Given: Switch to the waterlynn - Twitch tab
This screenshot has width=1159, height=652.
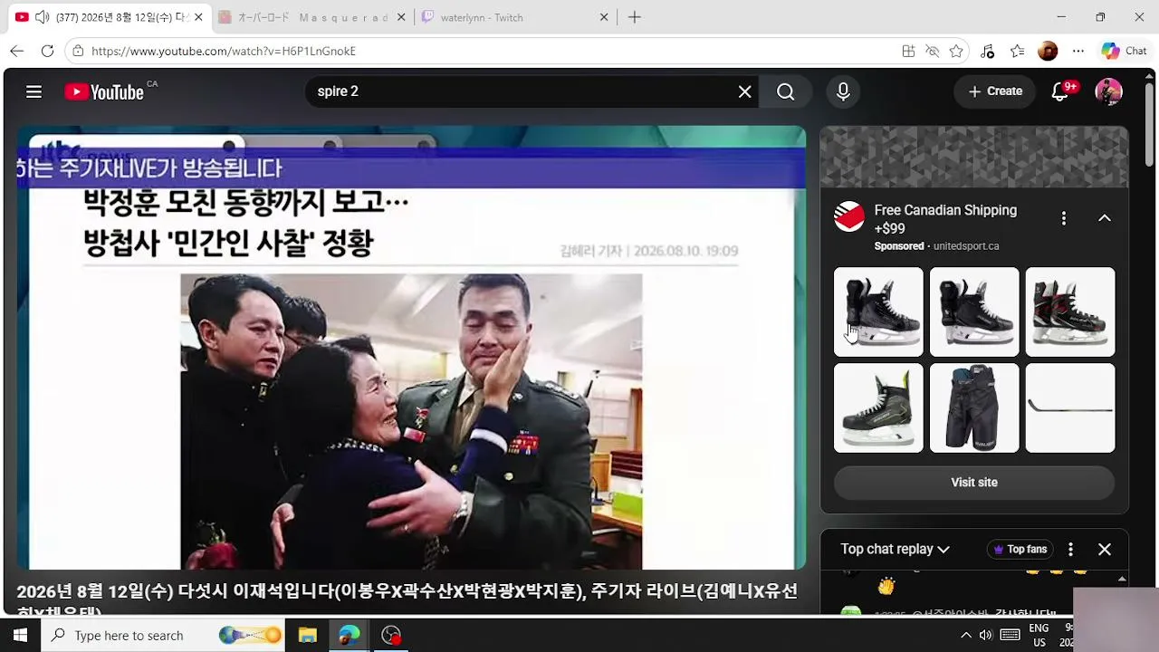Looking at the screenshot, I should (x=516, y=17).
